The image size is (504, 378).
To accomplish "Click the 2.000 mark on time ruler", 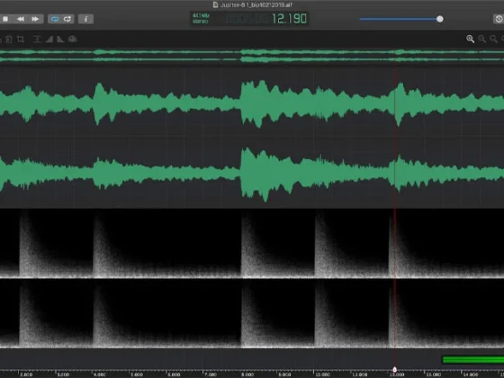I will coord(26,374).
